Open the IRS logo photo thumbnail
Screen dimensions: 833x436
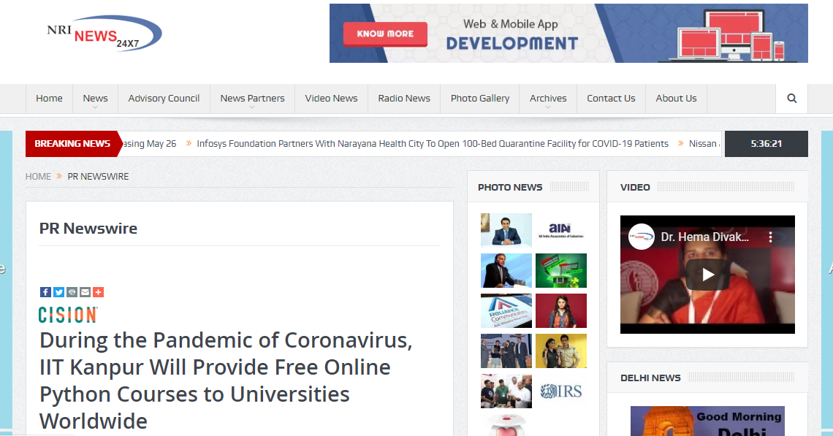561,391
